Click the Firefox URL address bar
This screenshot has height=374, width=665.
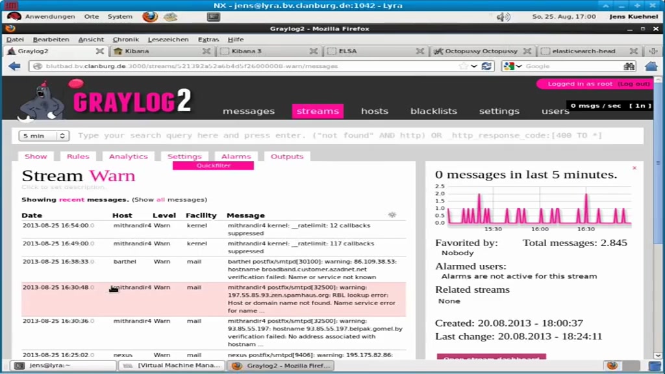tap(246, 66)
